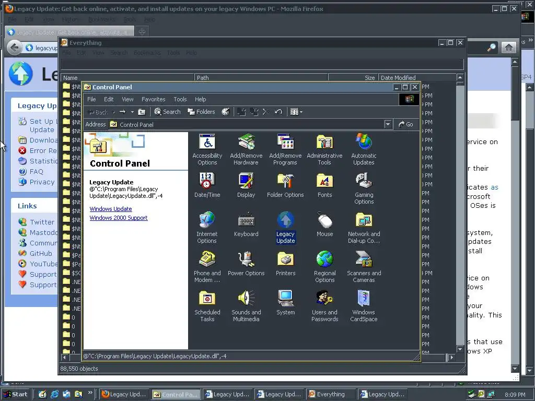
Task: Click the taskbar clock showing 8:09 PM
Action: [x=515, y=395]
